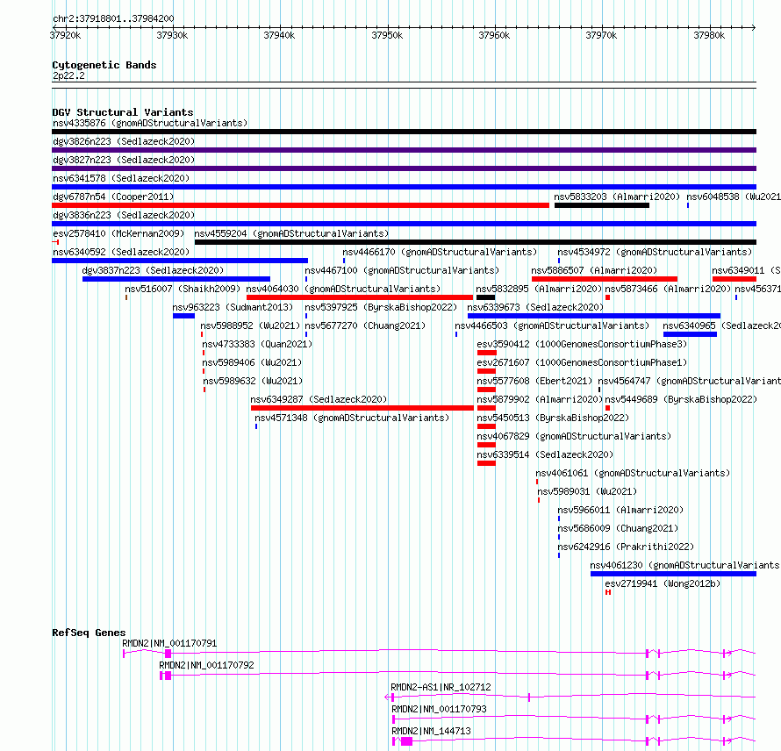This screenshot has height=751, width=781.
Task: Click the nsv5686009 Chuang2021 label
Action: pos(618,528)
